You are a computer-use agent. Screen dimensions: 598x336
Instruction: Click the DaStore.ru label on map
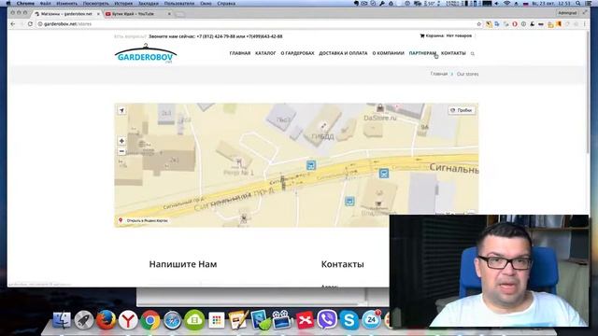[x=380, y=119]
